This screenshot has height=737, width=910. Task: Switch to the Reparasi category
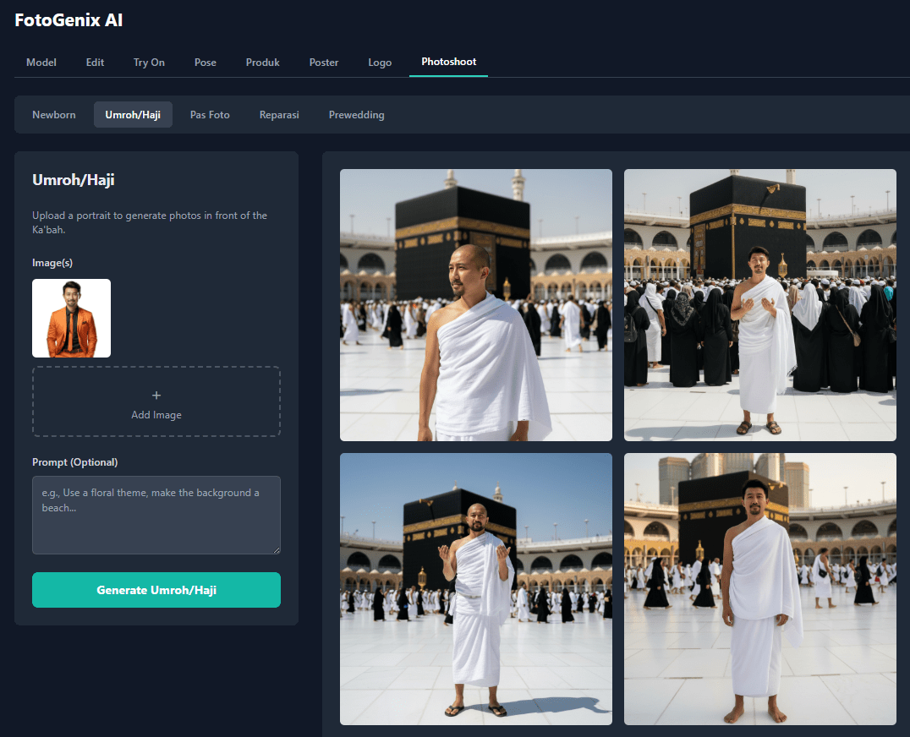coord(279,115)
